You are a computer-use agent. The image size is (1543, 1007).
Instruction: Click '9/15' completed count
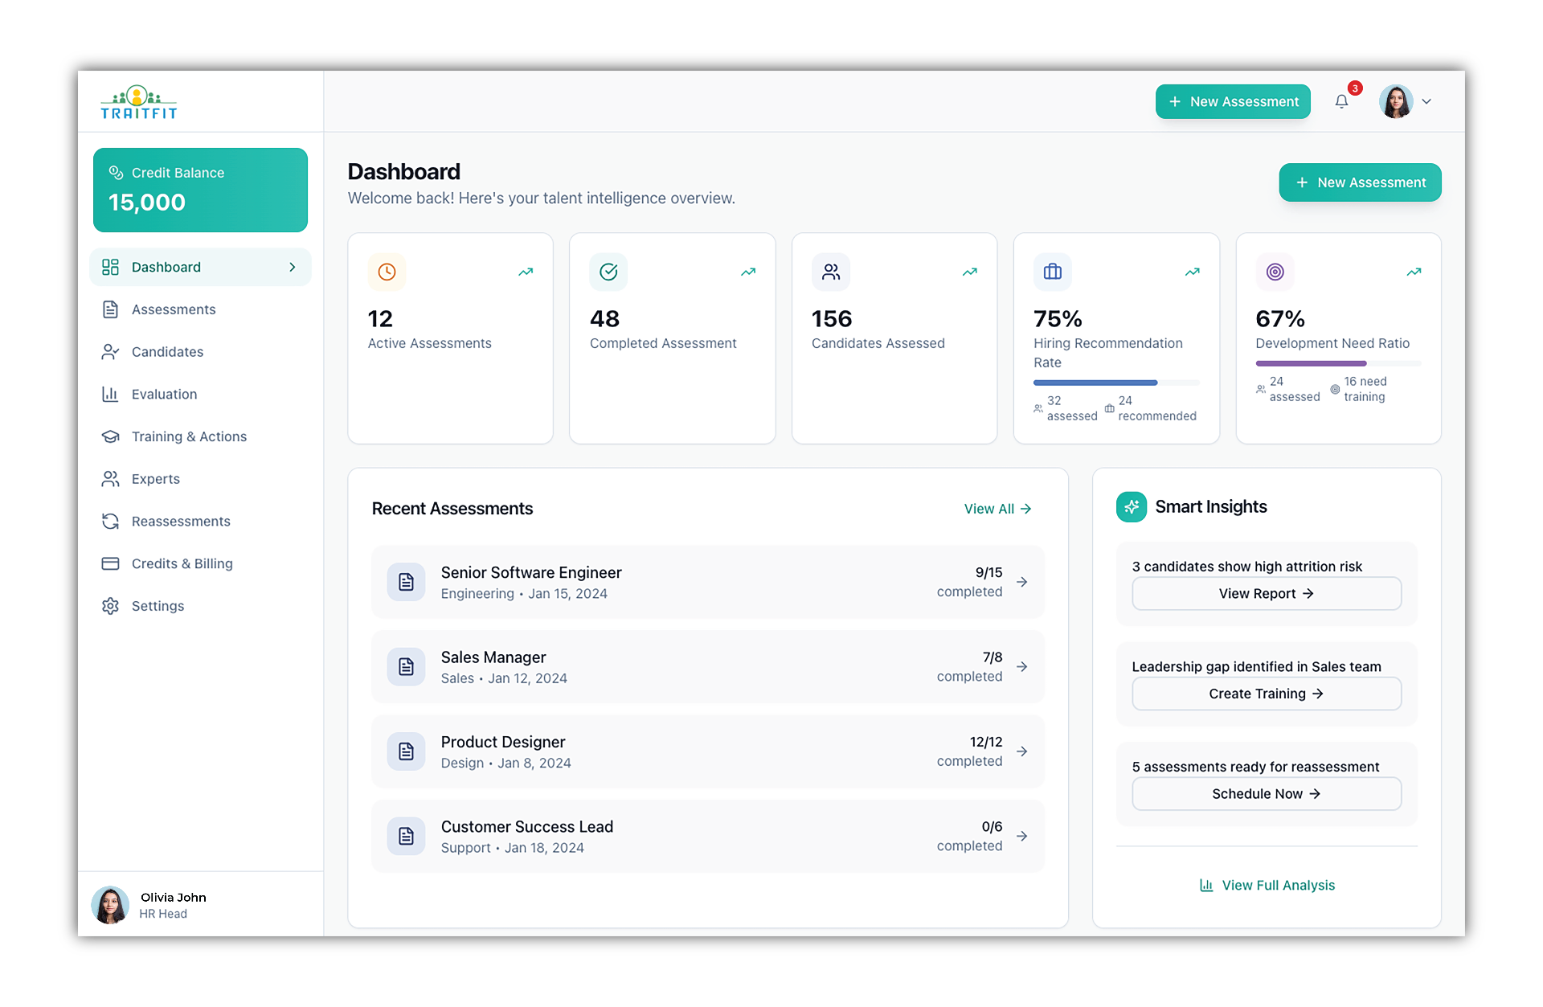pyautogui.click(x=988, y=572)
